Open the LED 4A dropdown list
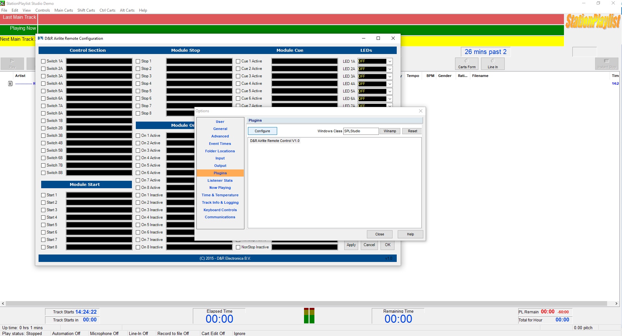The image size is (622, 336). click(390, 84)
